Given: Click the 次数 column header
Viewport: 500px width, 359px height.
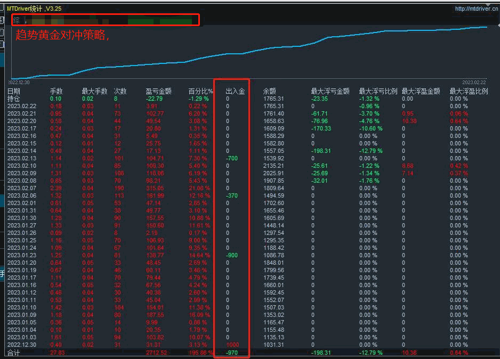Looking at the screenshot, I should (120, 91).
